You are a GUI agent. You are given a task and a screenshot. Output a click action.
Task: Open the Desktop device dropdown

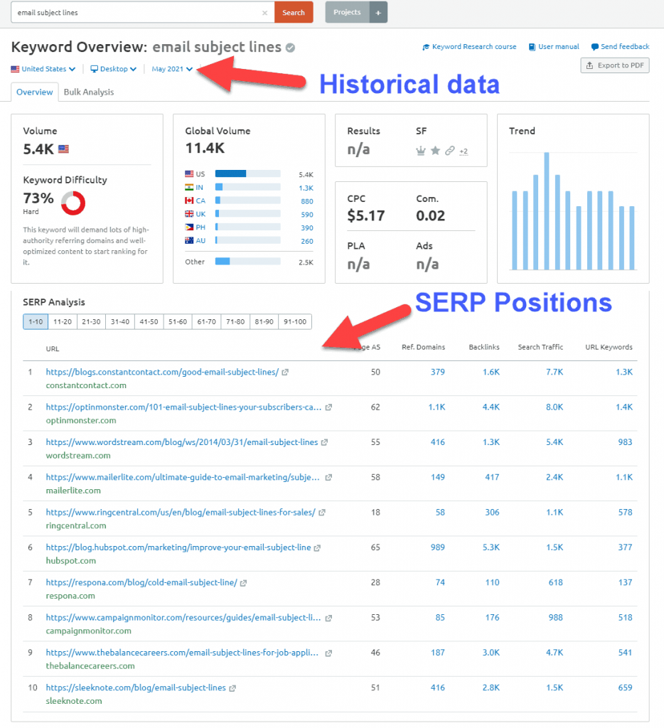coord(113,69)
